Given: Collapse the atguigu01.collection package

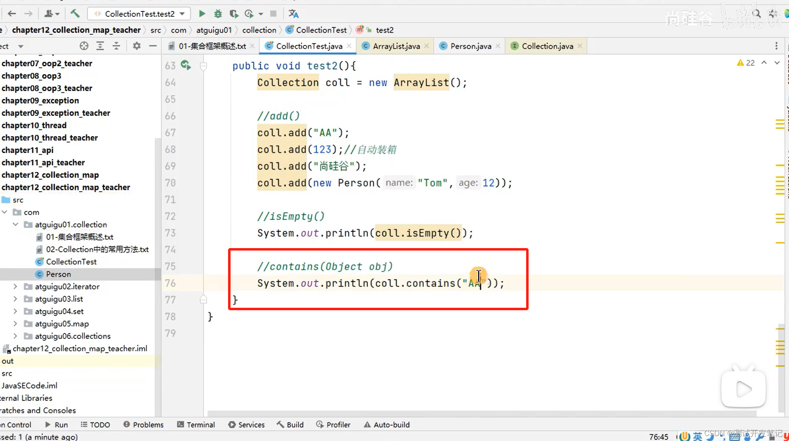Looking at the screenshot, I should 16,224.
